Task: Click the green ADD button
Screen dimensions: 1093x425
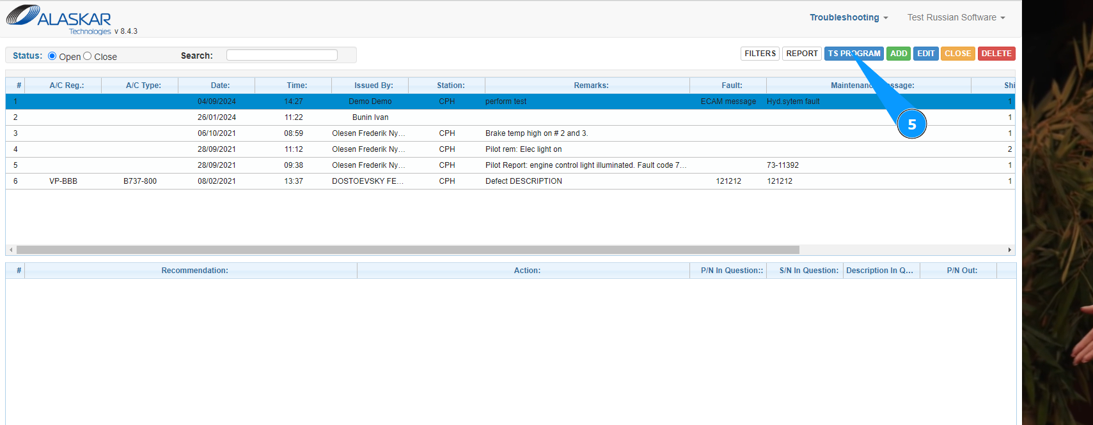Action: coord(899,54)
